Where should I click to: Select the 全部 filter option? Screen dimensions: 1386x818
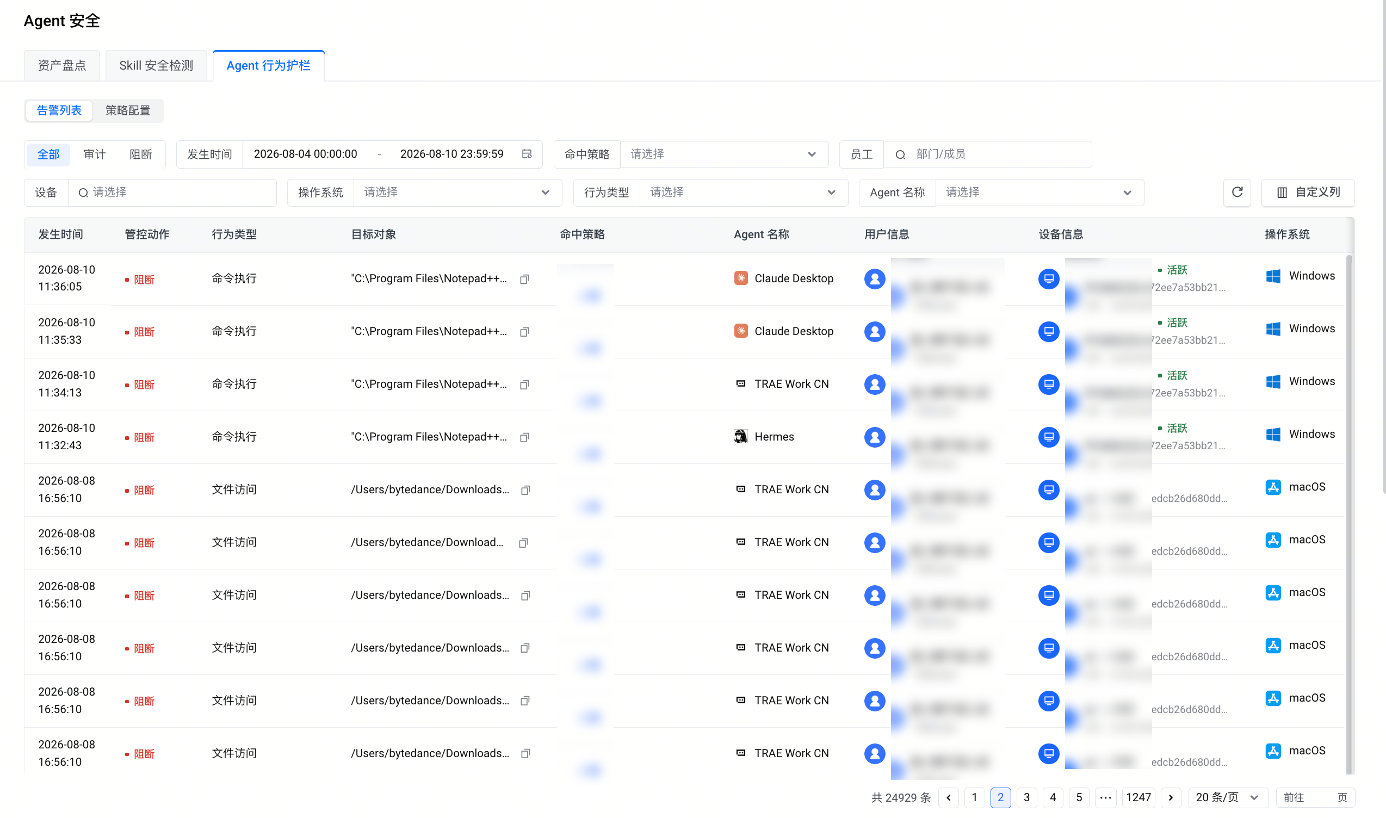(48, 154)
